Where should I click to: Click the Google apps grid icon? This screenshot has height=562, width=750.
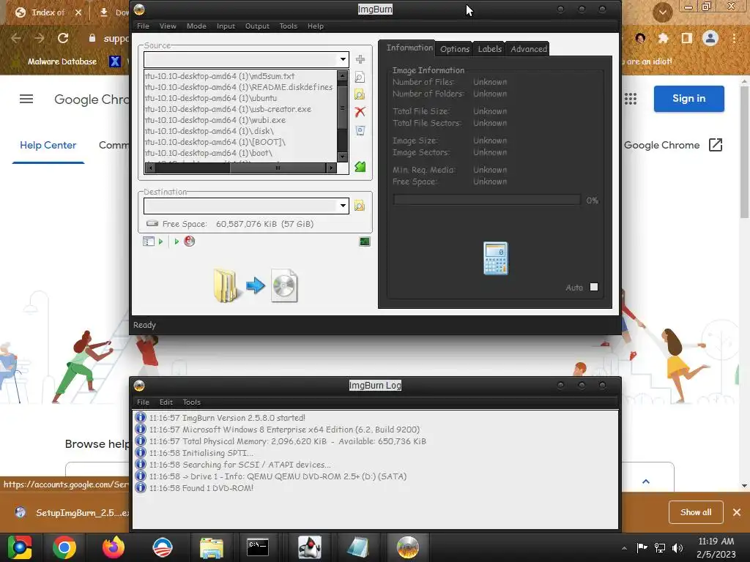(x=631, y=99)
